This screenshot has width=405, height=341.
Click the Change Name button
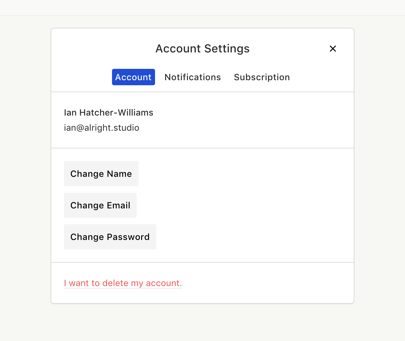[x=101, y=174]
